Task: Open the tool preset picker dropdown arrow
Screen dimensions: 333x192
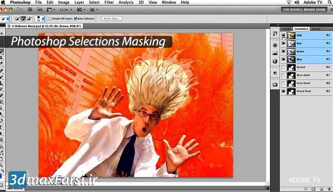Action: [x=8, y=19]
